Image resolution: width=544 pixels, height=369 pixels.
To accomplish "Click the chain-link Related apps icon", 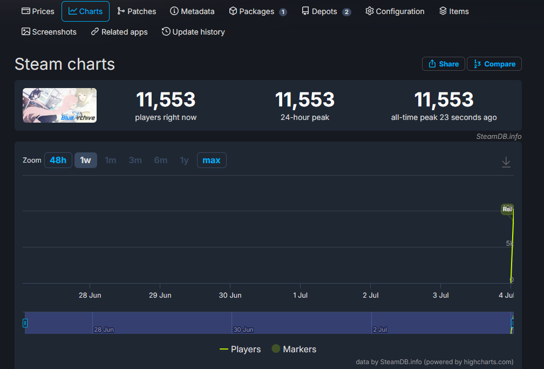I will 95,32.
